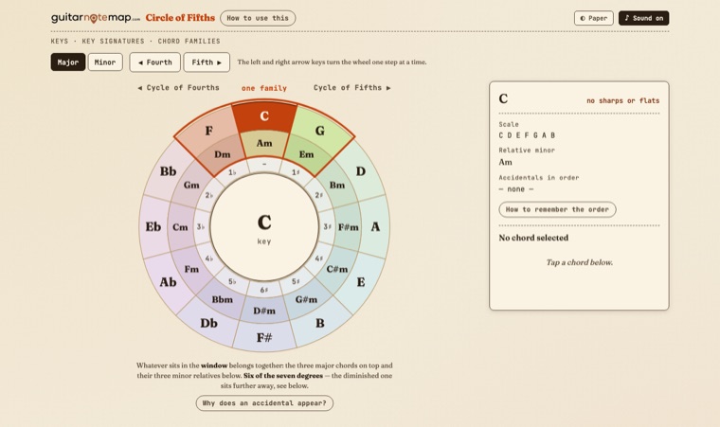Screen dimensions: 720x427
Task: Expand Why does an accidental appear?
Action: click(264, 403)
